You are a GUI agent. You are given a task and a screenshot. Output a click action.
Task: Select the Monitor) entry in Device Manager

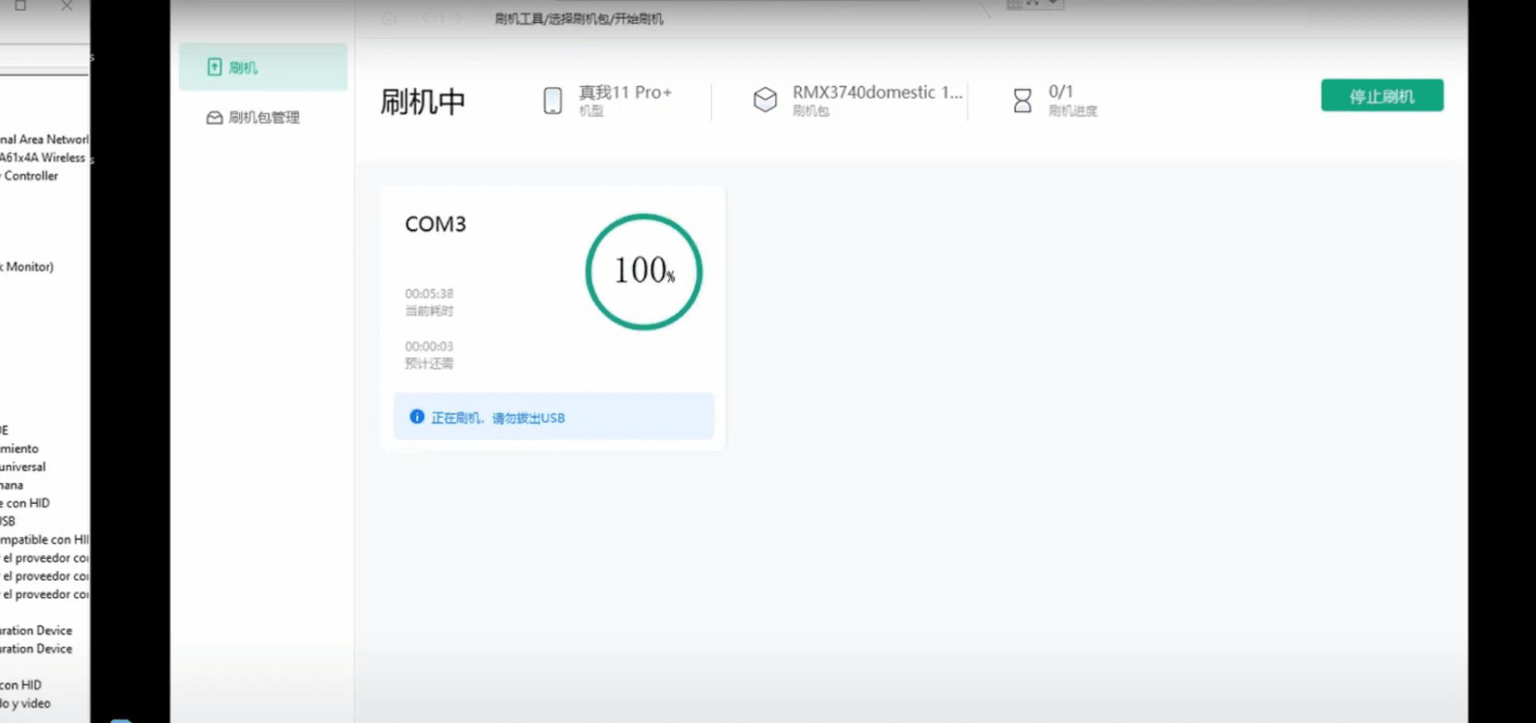click(27, 267)
